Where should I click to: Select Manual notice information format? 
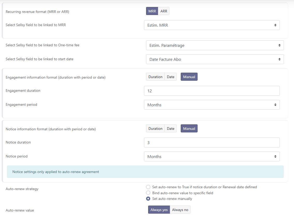click(x=189, y=129)
